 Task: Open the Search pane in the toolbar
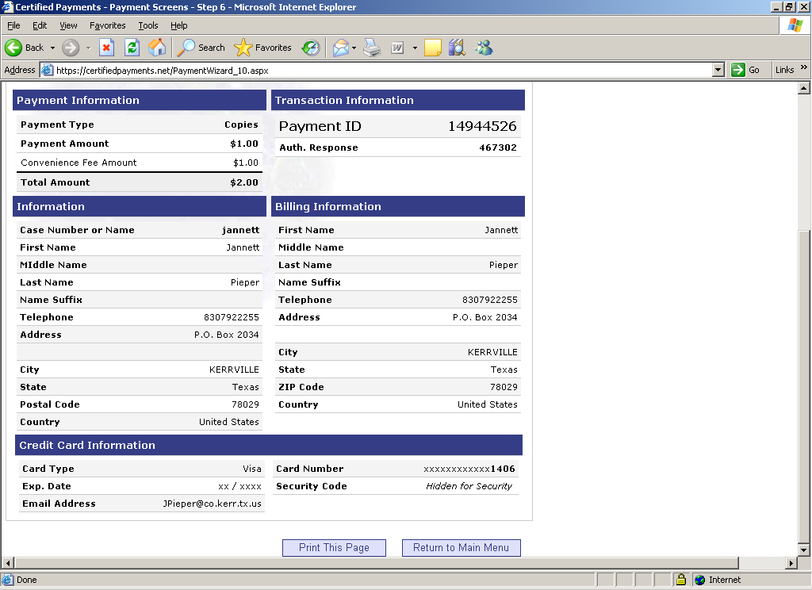(x=201, y=48)
